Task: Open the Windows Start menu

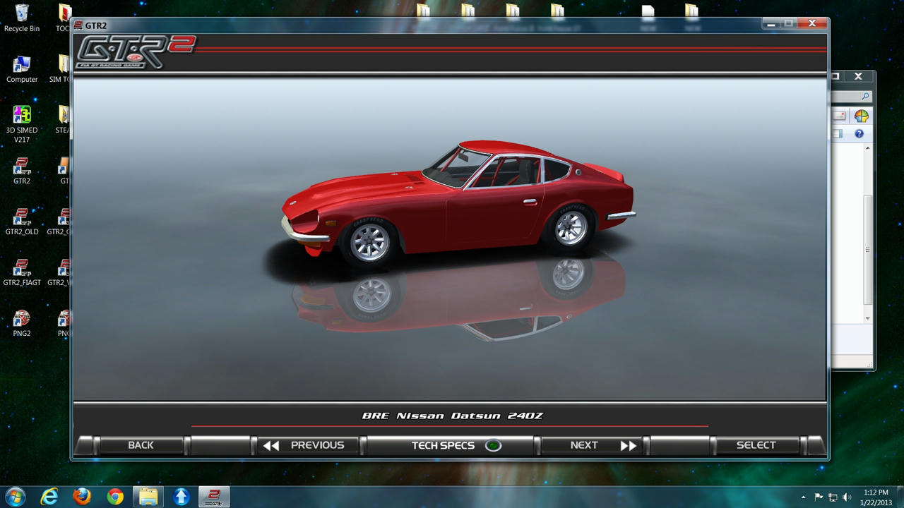Action: pos(16,496)
